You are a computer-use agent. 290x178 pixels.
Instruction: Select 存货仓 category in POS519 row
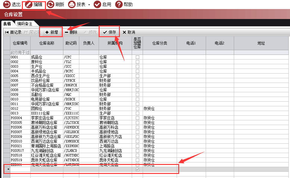(160, 160)
